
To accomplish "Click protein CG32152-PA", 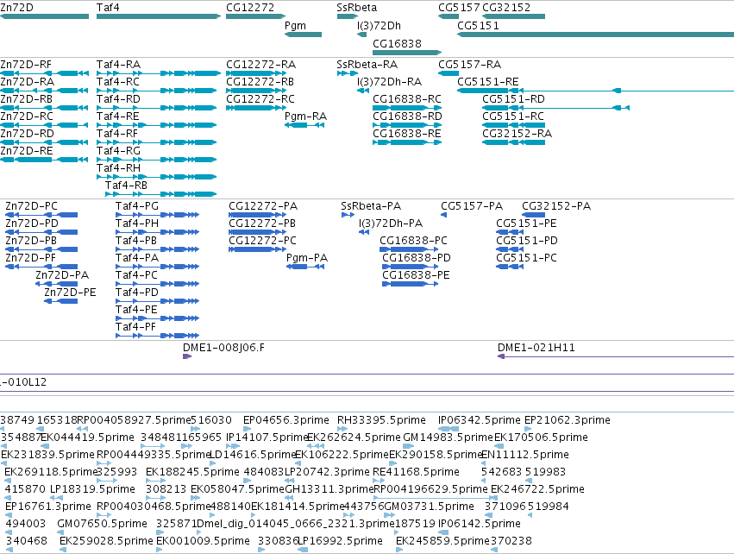I will coord(556,206).
